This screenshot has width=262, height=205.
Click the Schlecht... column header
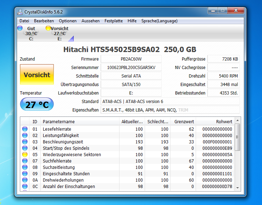pyautogui.click(x=158, y=121)
